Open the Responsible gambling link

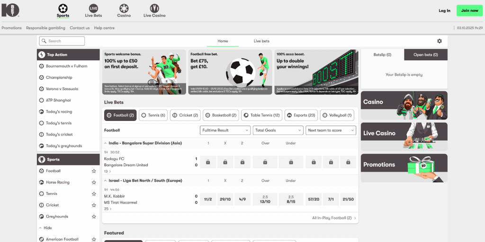pos(46,28)
